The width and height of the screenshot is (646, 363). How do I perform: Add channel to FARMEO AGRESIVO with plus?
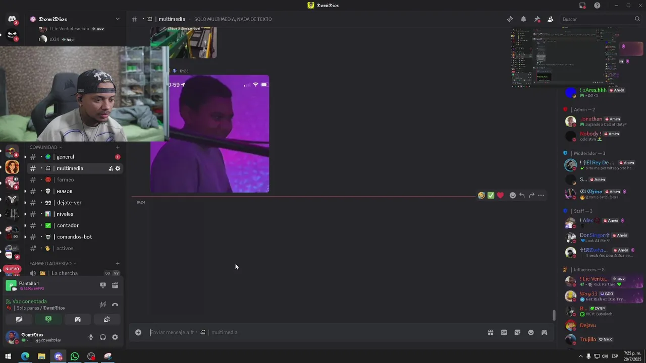point(118,264)
